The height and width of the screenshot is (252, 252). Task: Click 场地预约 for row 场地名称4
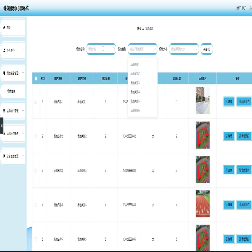click(244, 204)
